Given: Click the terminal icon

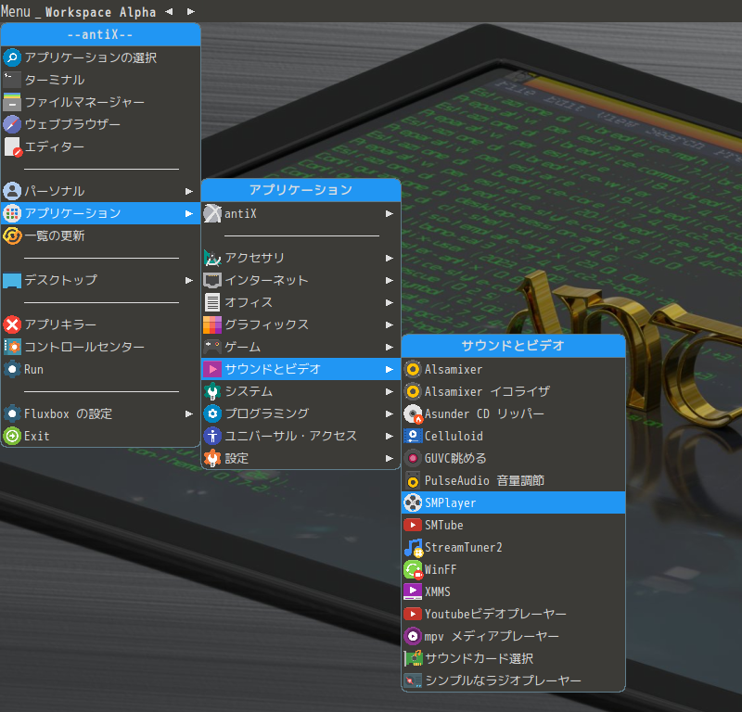Looking at the screenshot, I should [x=12, y=80].
